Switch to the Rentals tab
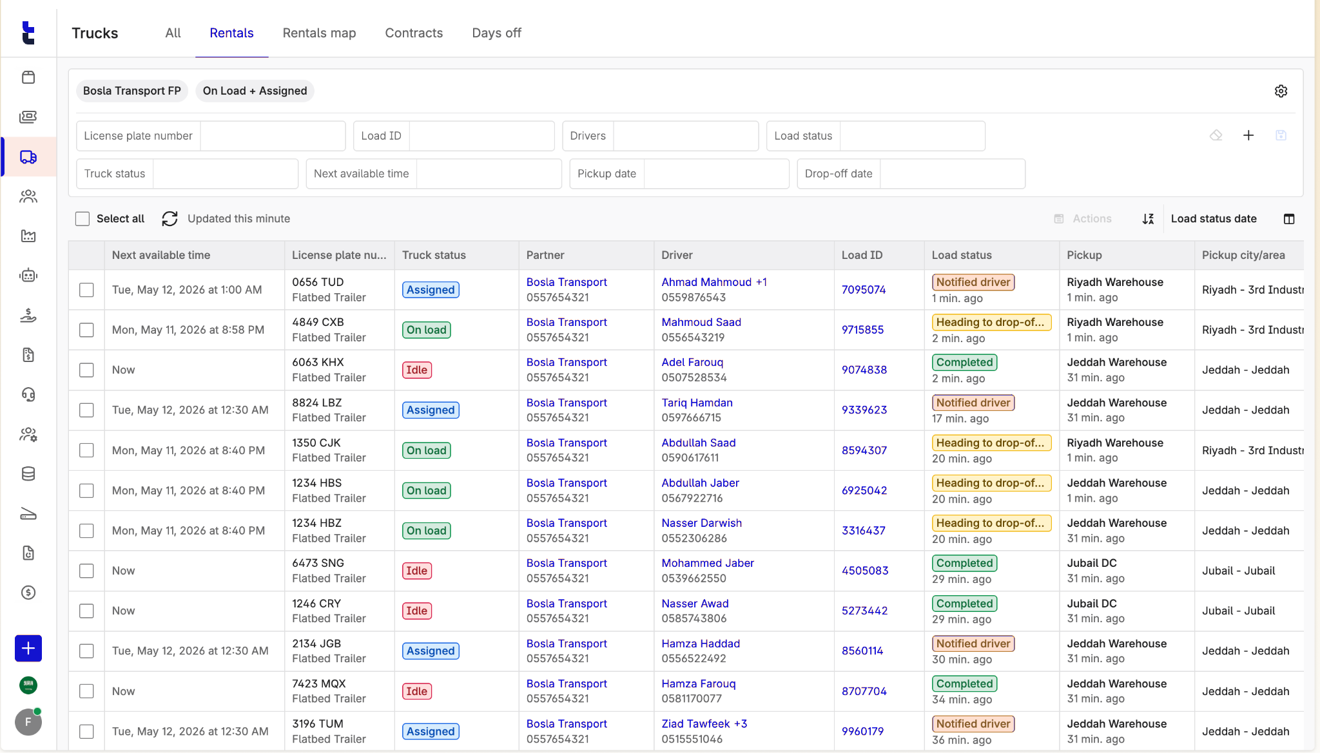Viewport: 1320px width, 753px height. pos(231,33)
